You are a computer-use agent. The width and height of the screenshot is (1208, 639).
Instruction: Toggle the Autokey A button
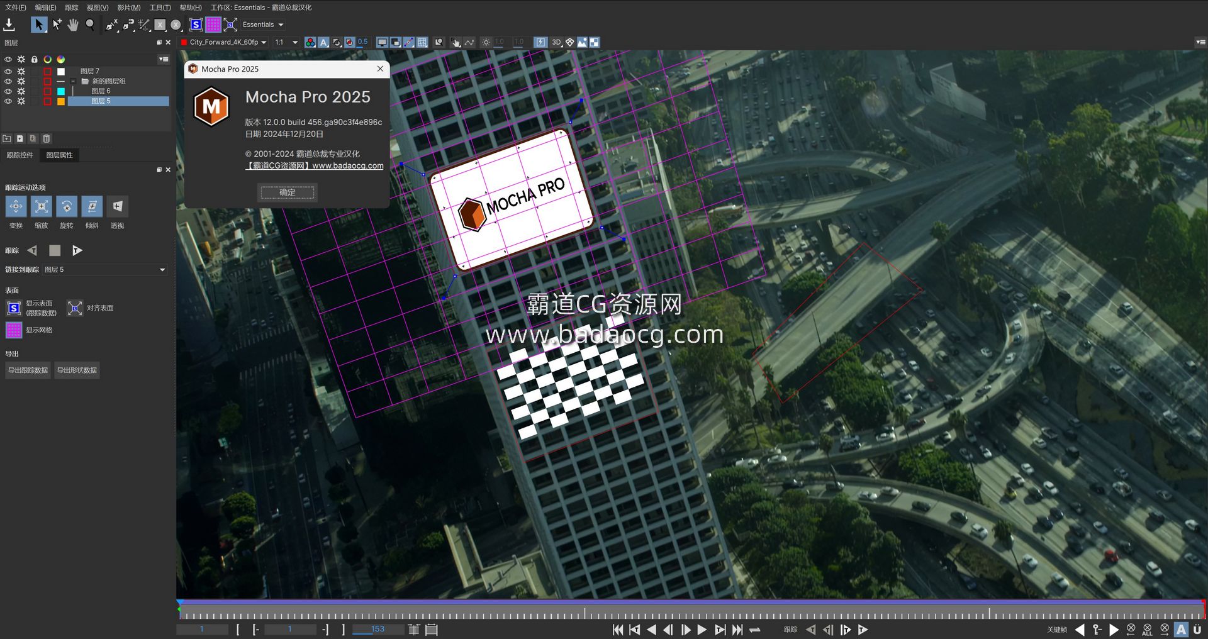[x=1181, y=630]
